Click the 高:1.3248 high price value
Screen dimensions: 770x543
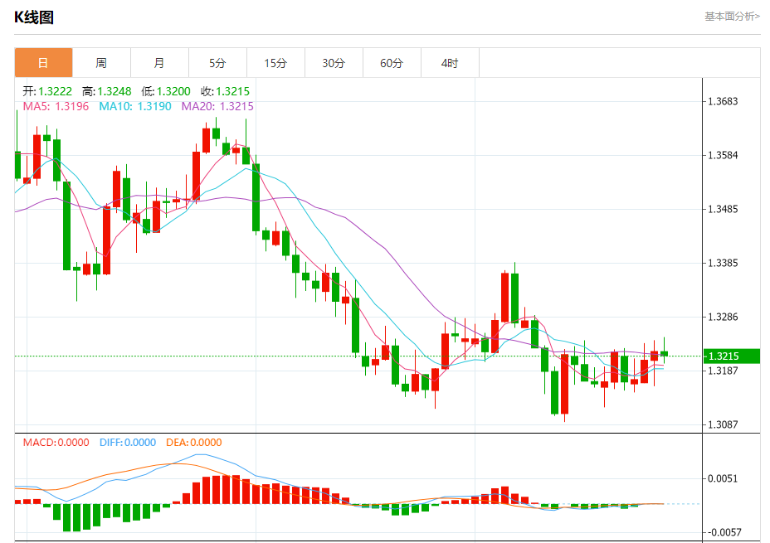point(106,91)
